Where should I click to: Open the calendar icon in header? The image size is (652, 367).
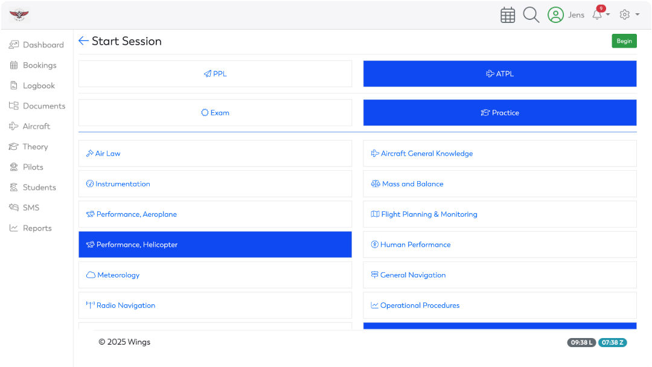pyautogui.click(x=508, y=15)
